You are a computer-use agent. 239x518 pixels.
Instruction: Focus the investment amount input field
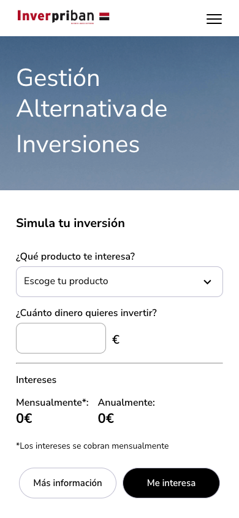[x=61, y=338]
